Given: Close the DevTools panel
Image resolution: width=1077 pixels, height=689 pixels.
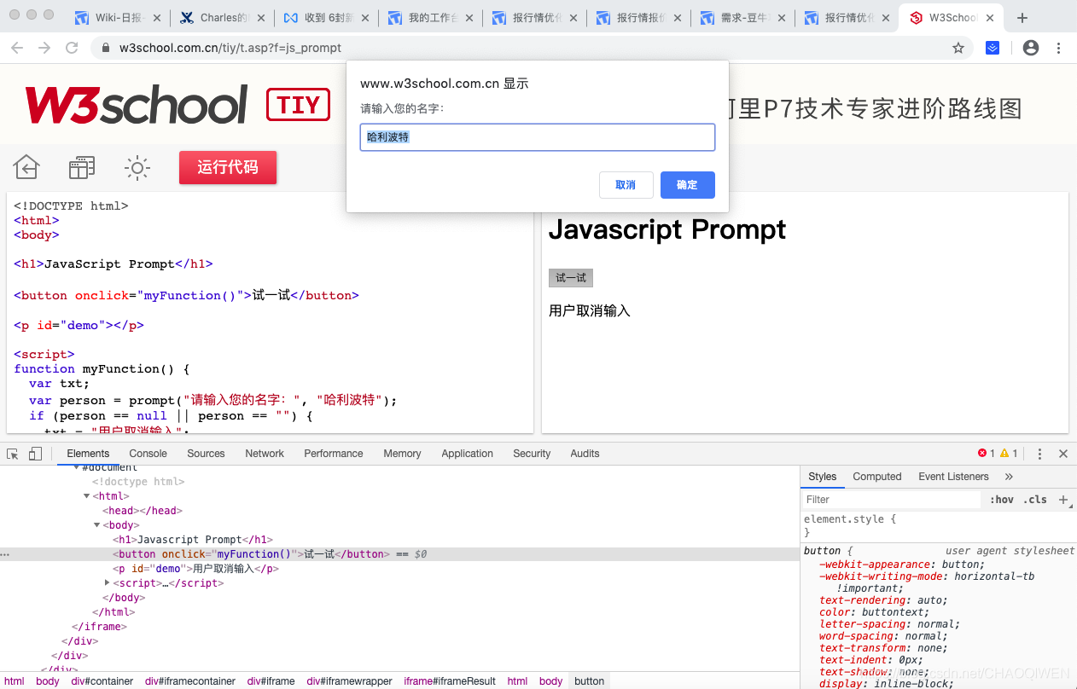Looking at the screenshot, I should (1063, 454).
